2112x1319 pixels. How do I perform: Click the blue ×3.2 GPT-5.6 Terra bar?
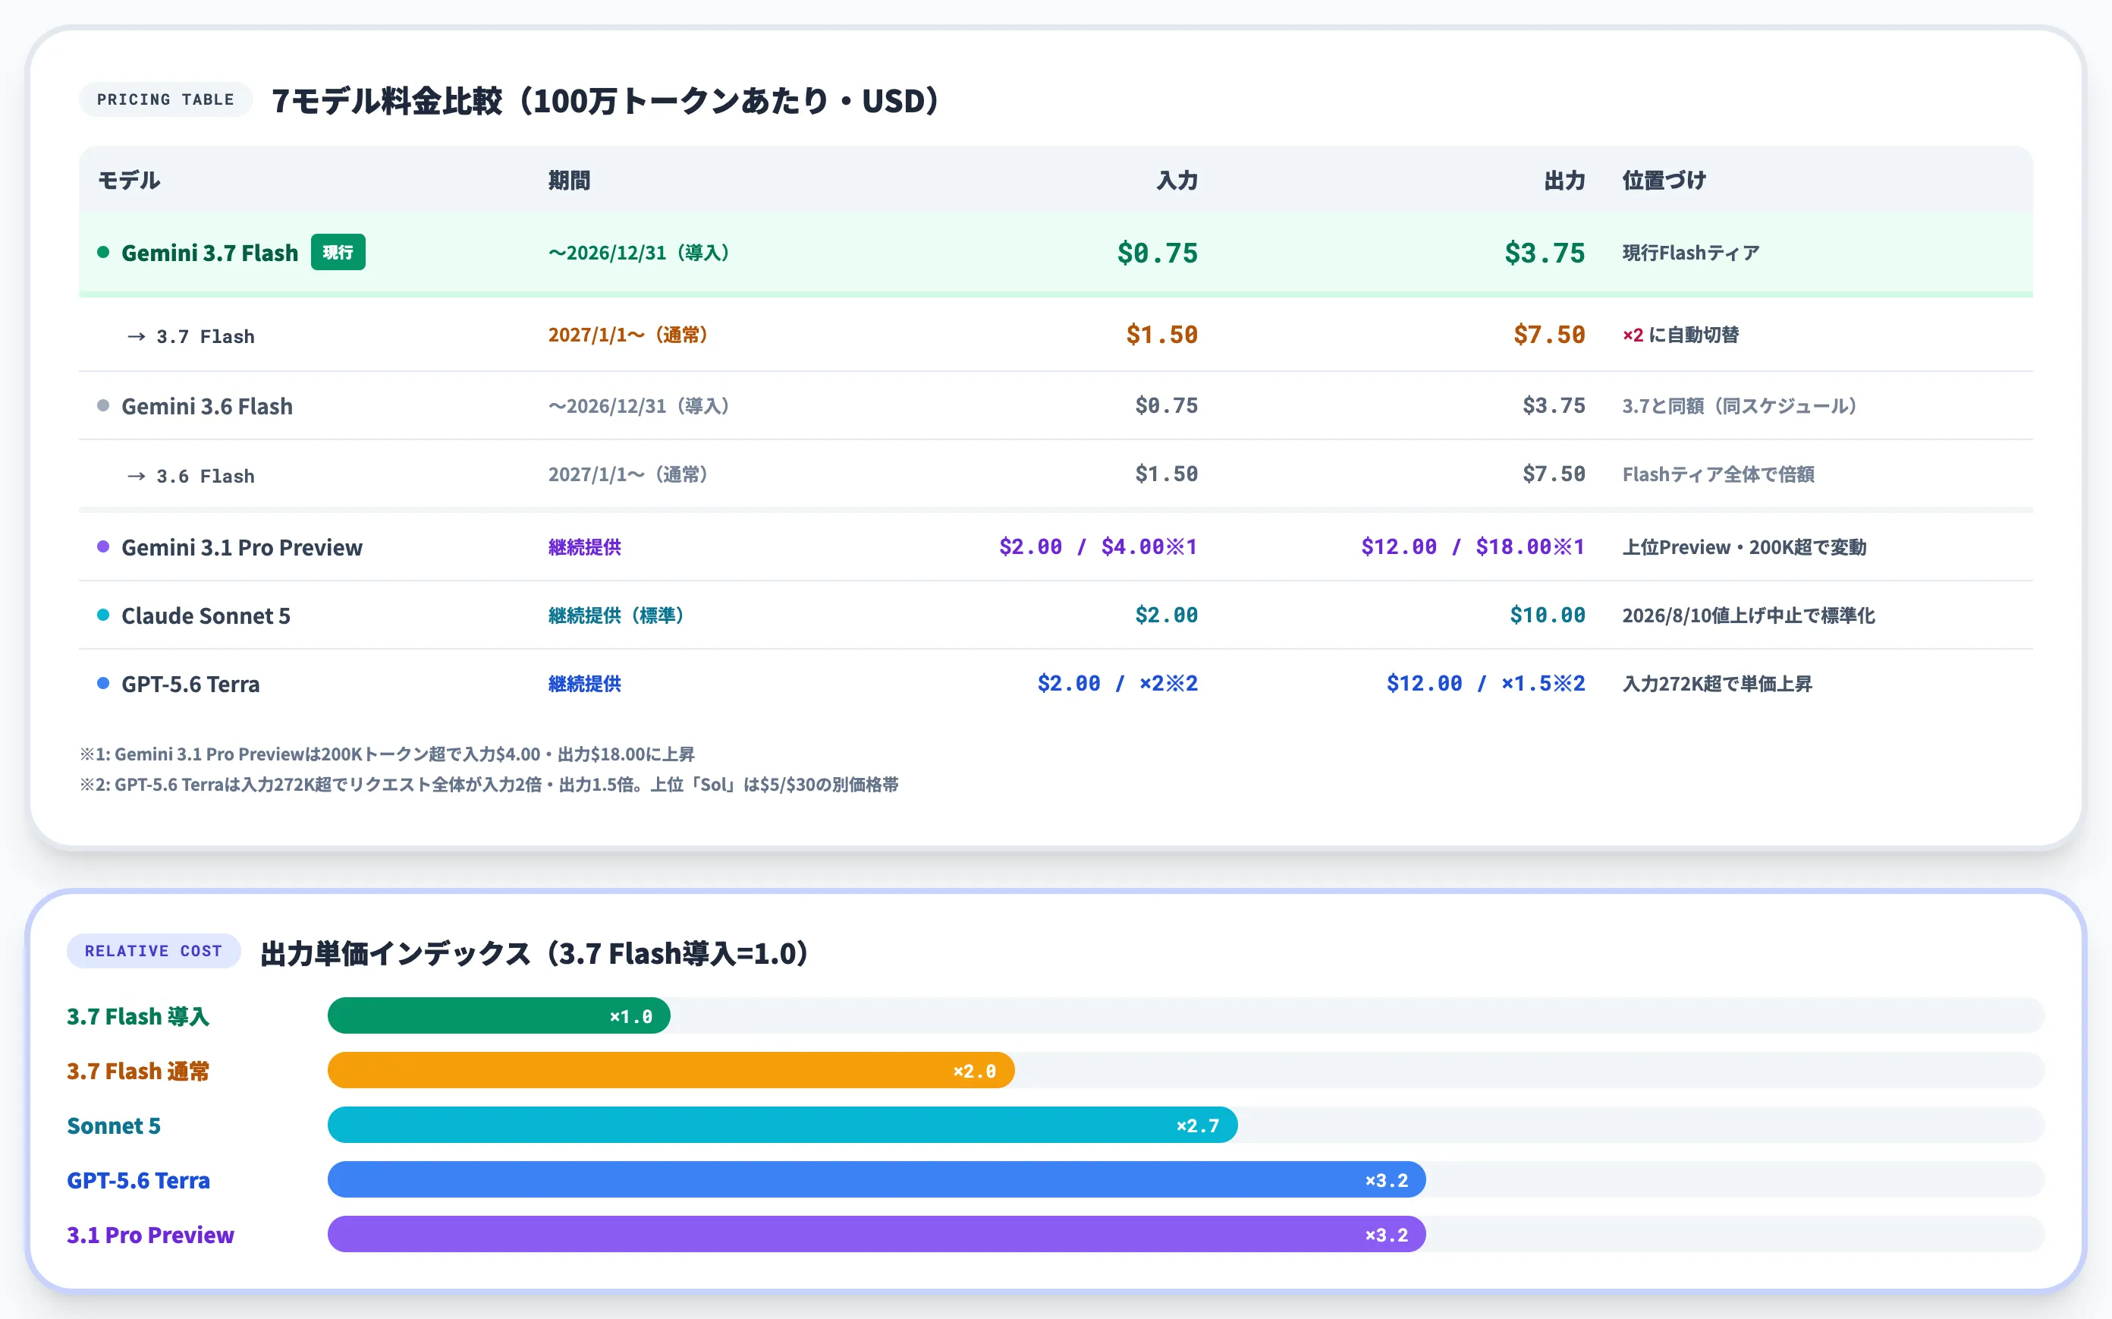(876, 1179)
